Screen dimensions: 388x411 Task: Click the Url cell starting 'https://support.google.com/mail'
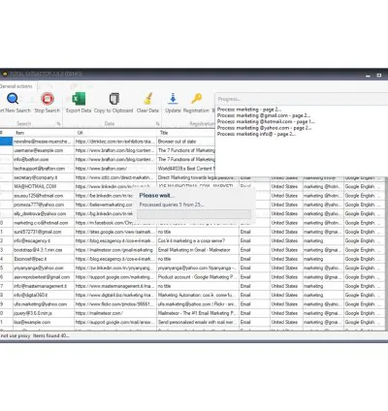click(x=115, y=323)
